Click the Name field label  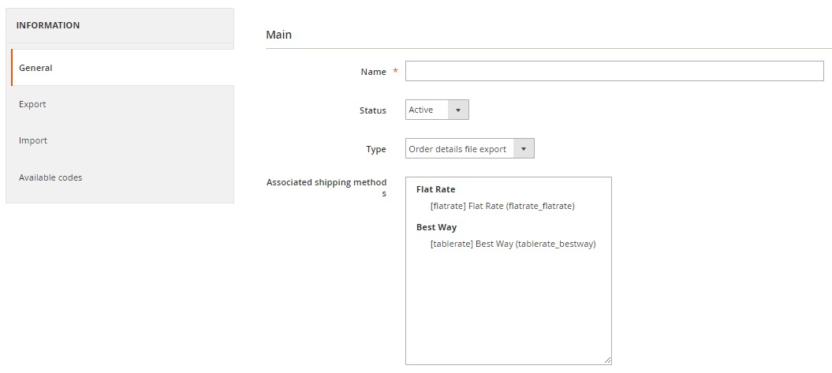pyautogui.click(x=374, y=72)
